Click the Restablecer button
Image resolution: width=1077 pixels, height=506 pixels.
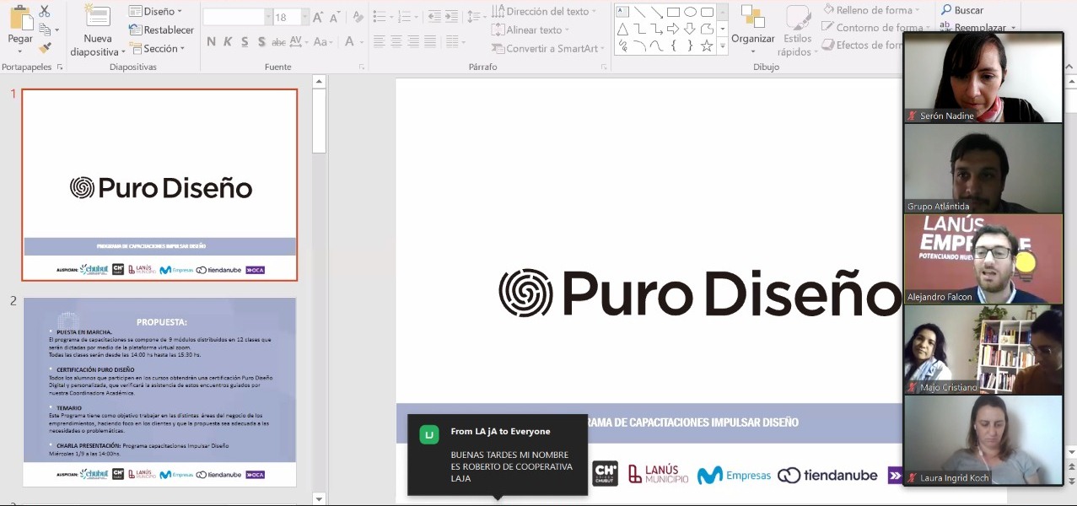coord(161,30)
